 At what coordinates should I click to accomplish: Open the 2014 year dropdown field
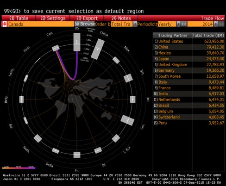point(201,24)
